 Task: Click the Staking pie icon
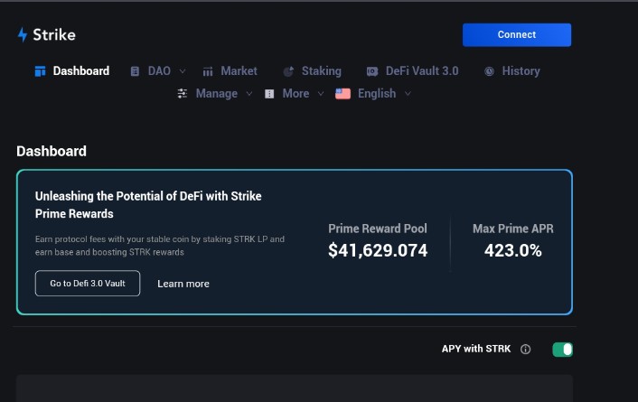[x=288, y=71]
